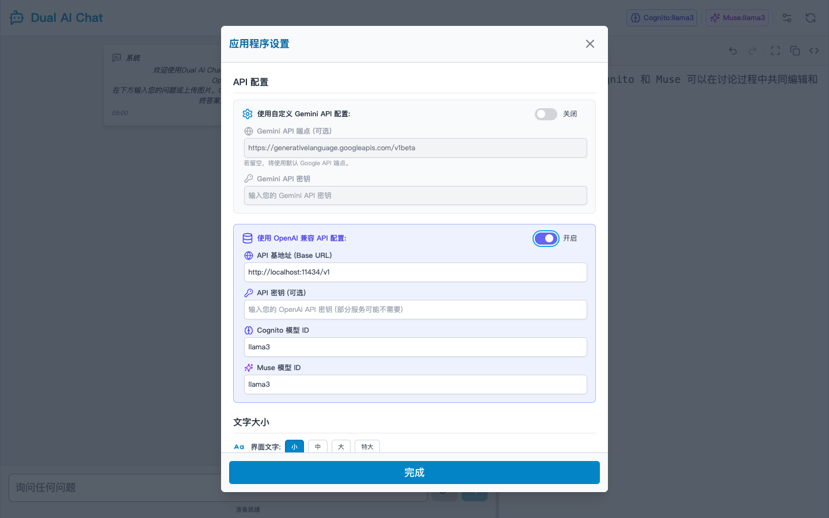Click the API 配置 section heading
The height and width of the screenshot is (518, 829).
pos(250,82)
